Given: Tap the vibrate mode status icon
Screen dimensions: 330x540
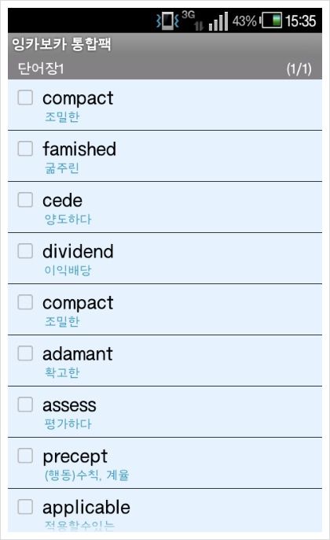Looking at the screenshot, I should coord(167,20).
